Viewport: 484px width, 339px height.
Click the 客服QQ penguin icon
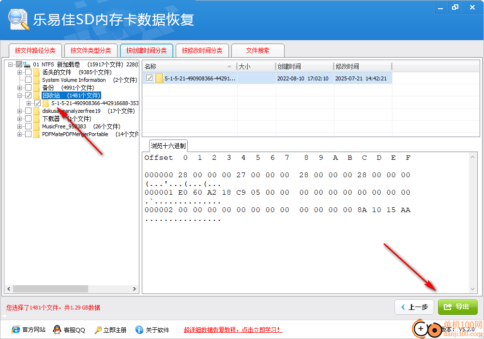click(57, 330)
